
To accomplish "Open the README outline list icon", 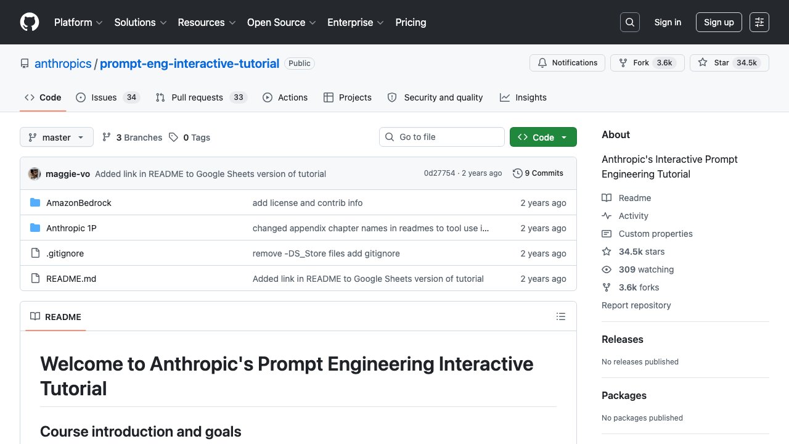I will tap(560, 316).
